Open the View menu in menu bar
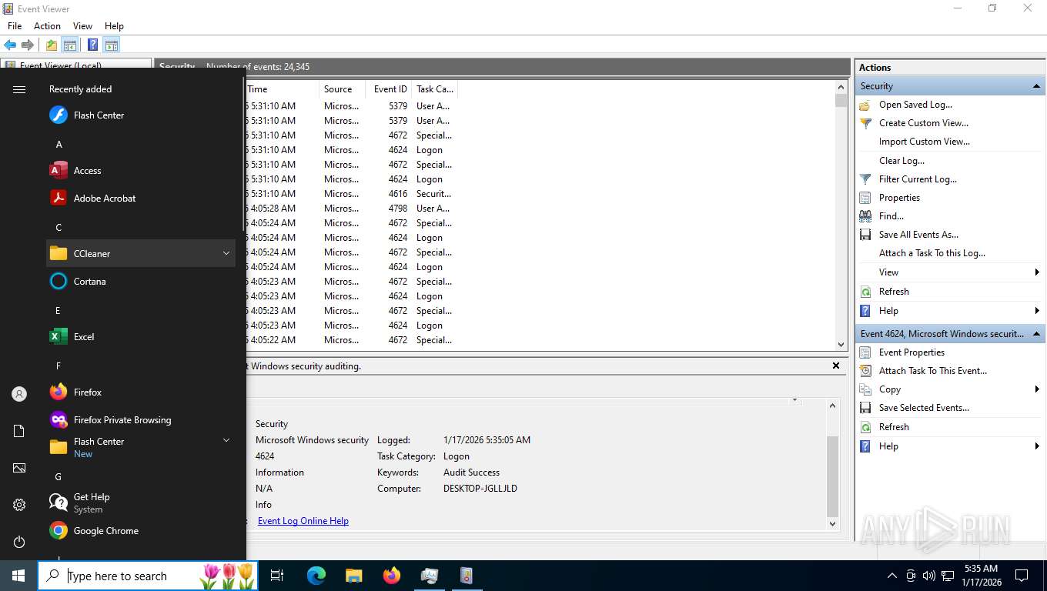The width and height of the screenshot is (1047, 591). pos(82,26)
